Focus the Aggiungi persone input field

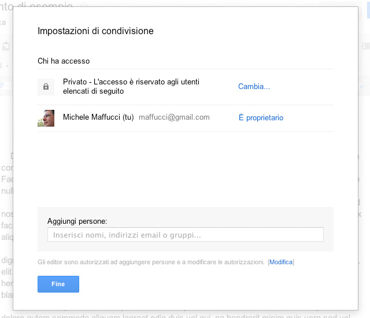point(185,235)
